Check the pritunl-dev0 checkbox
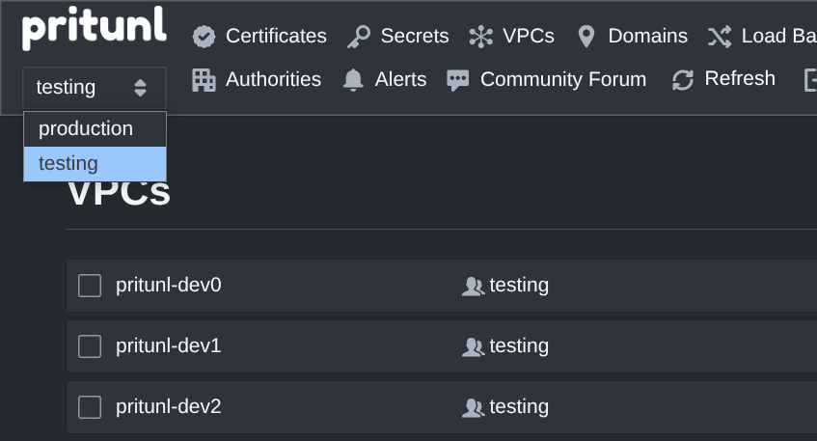817x441 pixels. tap(90, 286)
